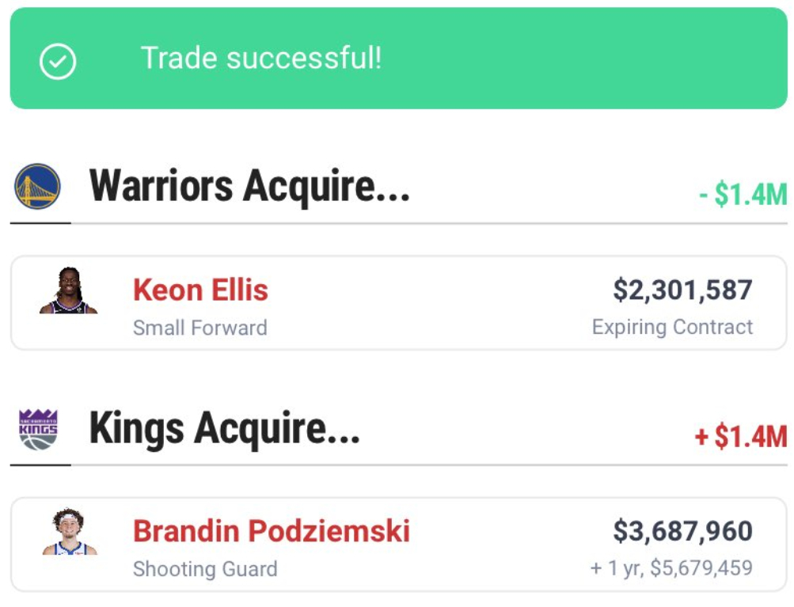Click the Golden State Warriors logo

(37, 186)
